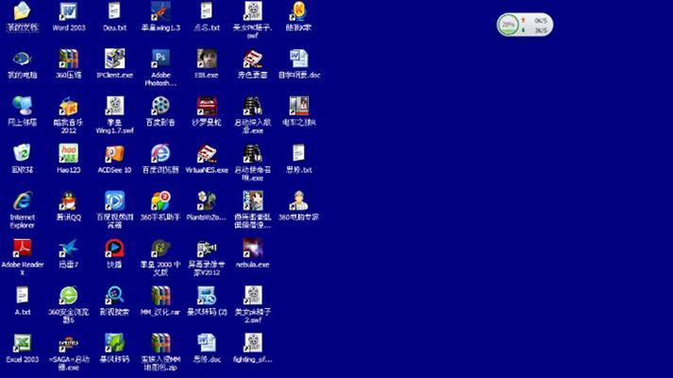This screenshot has width=673, height=378.
Task: Select the 点名.txt text file
Action: pos(207,12)
